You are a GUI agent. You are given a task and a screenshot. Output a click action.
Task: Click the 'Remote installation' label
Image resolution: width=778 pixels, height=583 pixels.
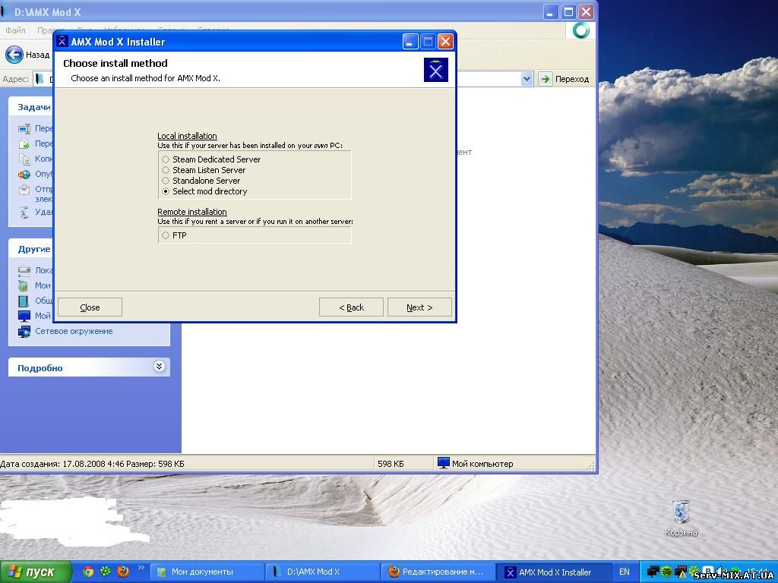coord(192,212)
